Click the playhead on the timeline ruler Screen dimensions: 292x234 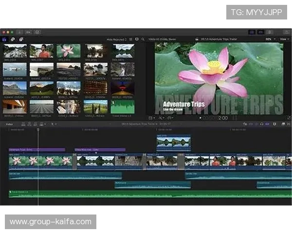pyautogui.click(x=38, y=130)
